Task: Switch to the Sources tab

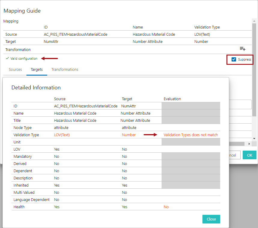Action: pos(15,70)
